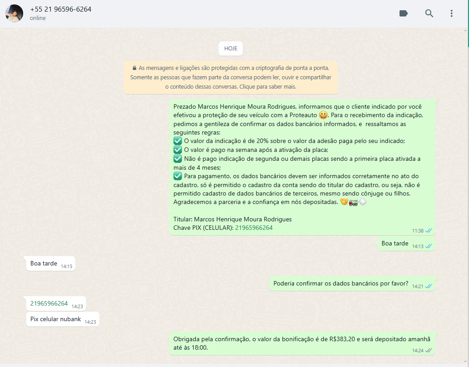The image size is (469, 367).
Task: Select the sent "Boa tarde" message
Action: pyautogui.click(x=395, y=244)
